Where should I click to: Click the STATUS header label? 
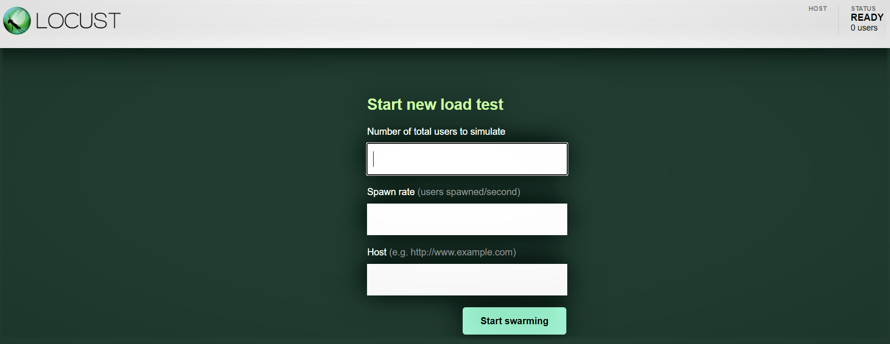pyautogui.click(x=863, y=8)
